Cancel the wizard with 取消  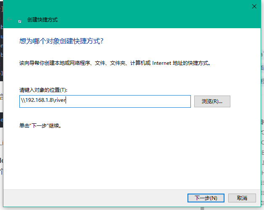(x=242, y=198)
